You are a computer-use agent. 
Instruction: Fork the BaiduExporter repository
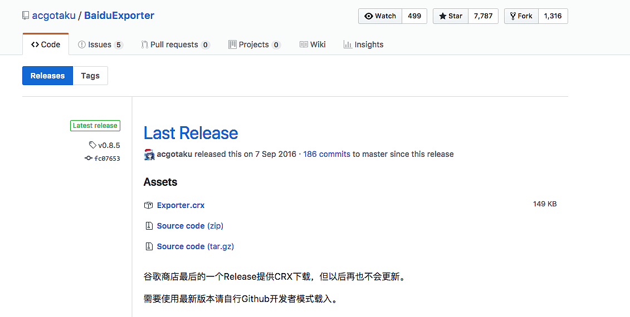pyautogui.click(x=521, y=16)
